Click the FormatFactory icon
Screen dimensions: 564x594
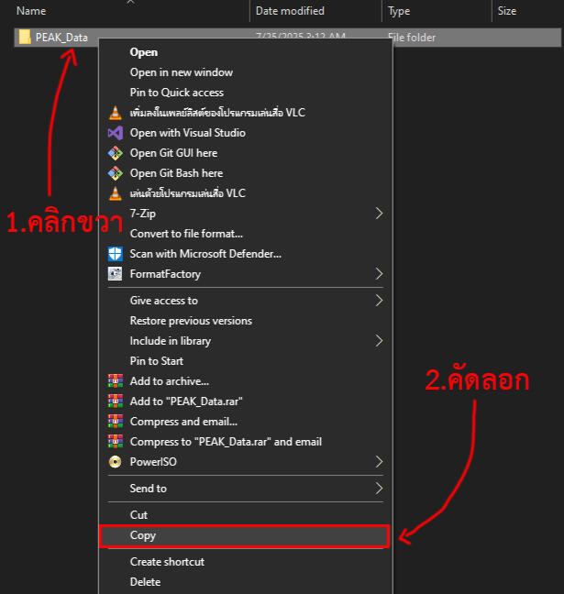(115, 274)
